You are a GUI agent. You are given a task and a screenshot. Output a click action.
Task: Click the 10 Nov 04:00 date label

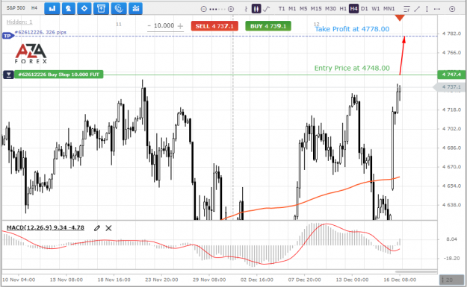click(x=19, y=280)
